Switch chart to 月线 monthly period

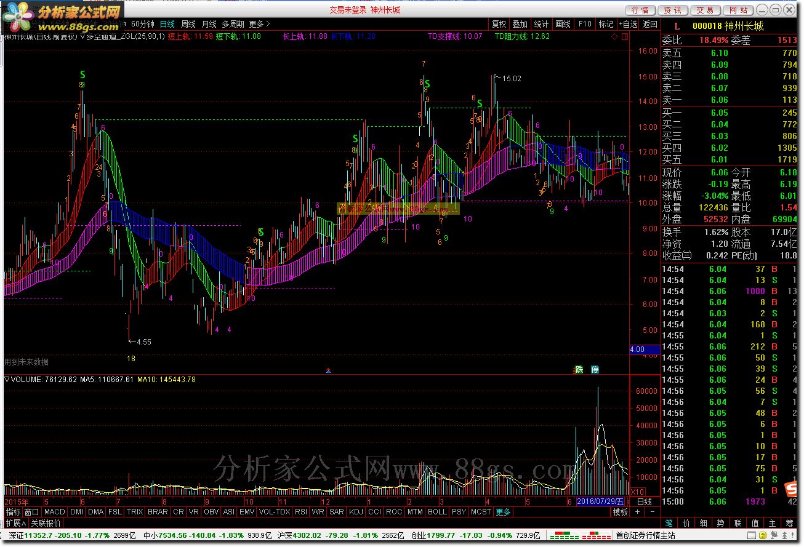point(209,24)
